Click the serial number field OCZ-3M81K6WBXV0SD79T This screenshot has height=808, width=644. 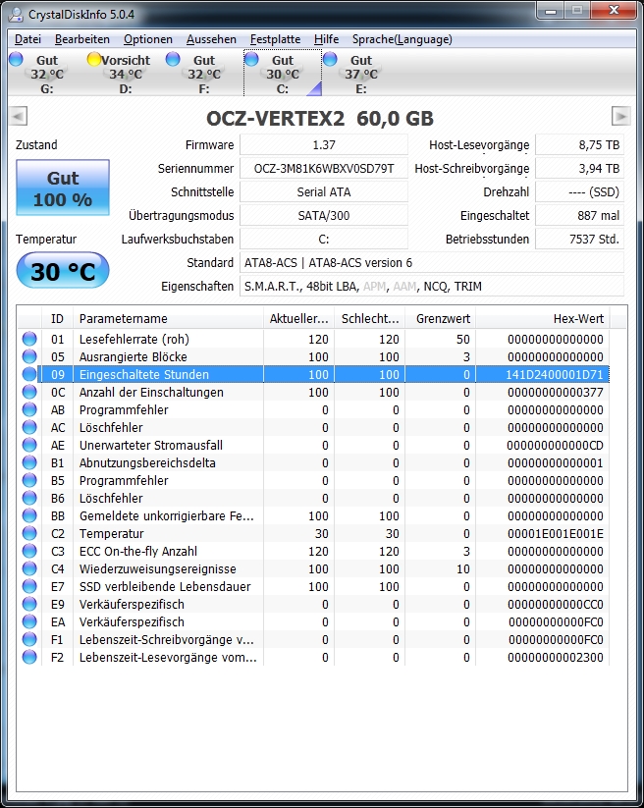324,169
